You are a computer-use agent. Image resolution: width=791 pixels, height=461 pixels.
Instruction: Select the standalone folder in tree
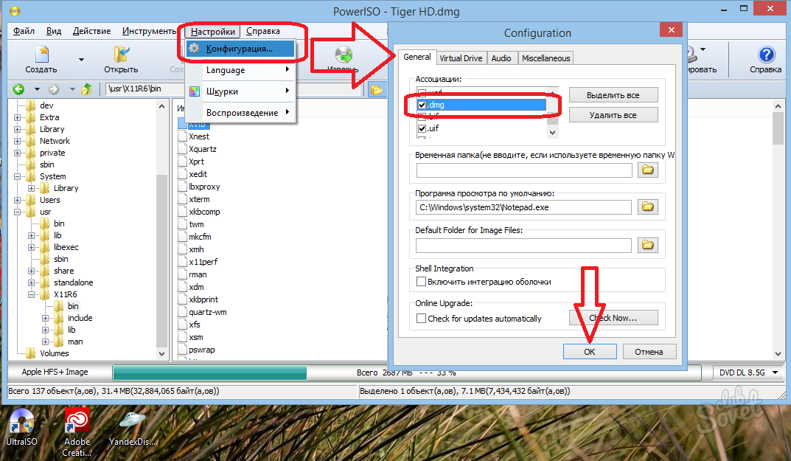(x=74, y=283)
